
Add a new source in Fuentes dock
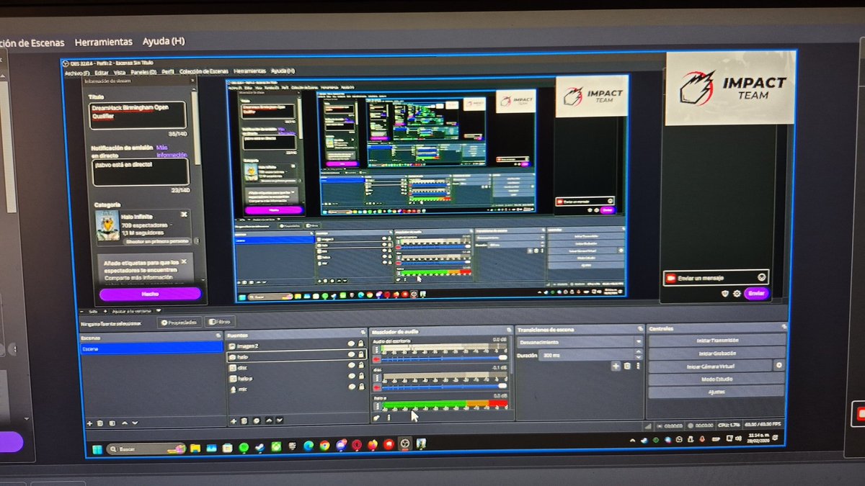(234, 420)
